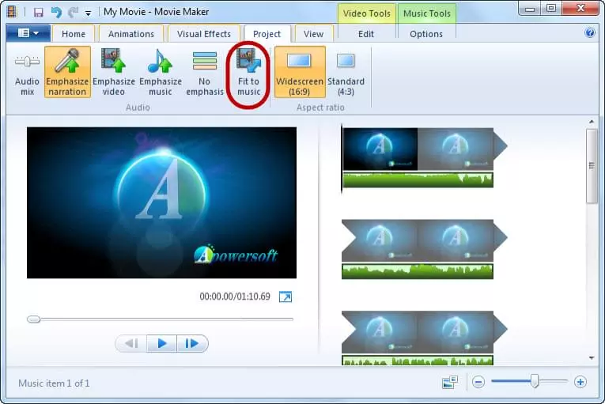Open Video Tools Edit tab

click(x=366, y=34)
